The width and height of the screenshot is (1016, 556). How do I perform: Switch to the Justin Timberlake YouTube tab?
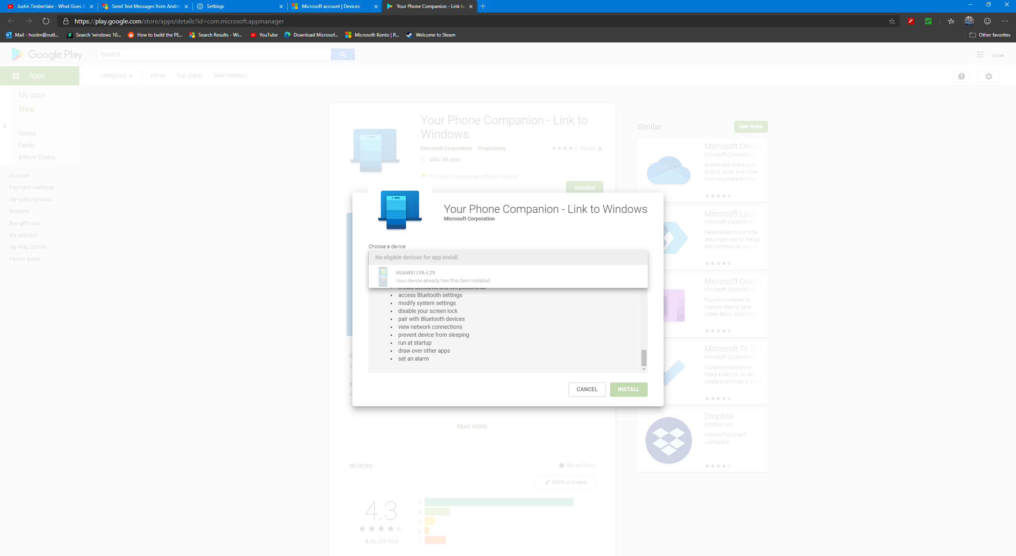(51, 6)
